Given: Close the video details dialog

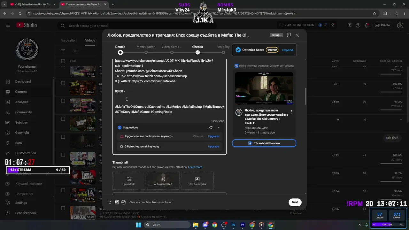Looking at the screenshot, I should (x=297, y=35).
